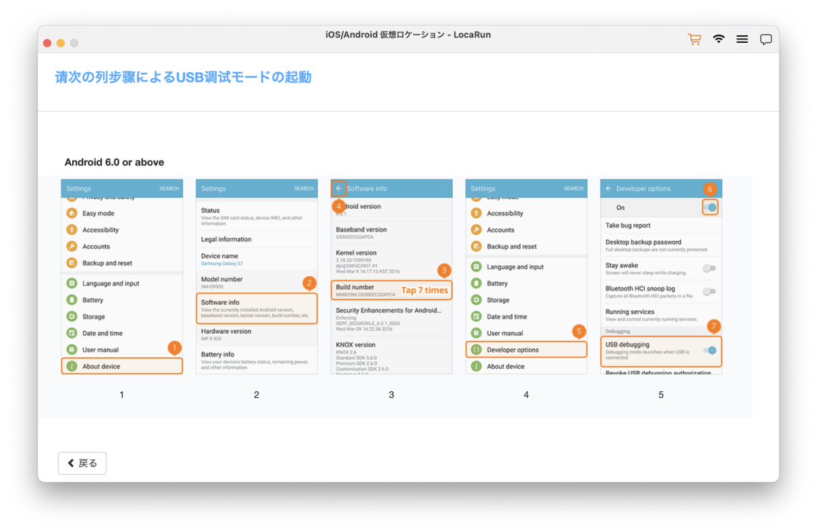Viewport: 817px width, 532px height.
Task: Click the back arrow in Software info
Action: (x=339, y=188)
